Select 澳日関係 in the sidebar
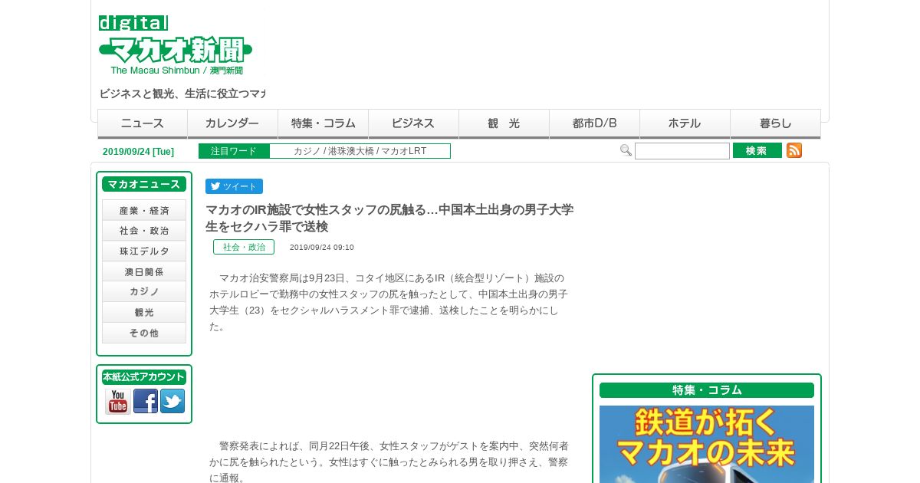 point(144,271)
